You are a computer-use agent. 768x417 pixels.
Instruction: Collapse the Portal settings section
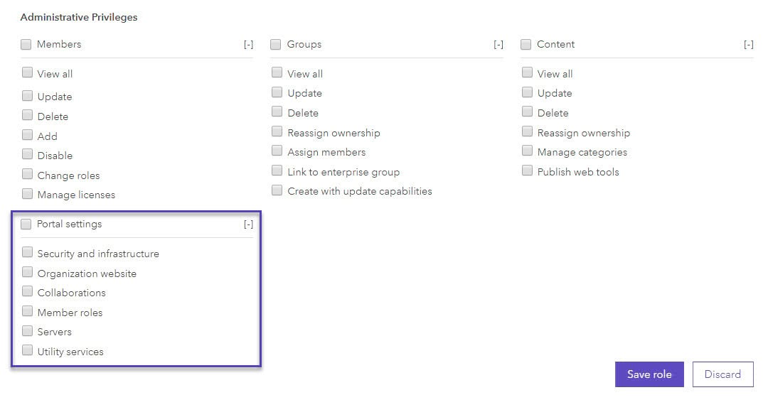click(248, 223)
